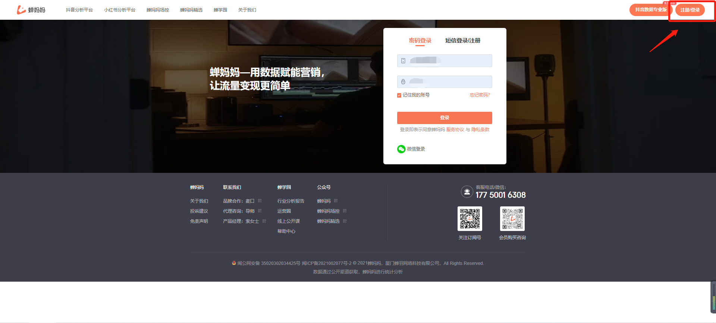Click the 会员购买咨询 QR code image

tap(512, 219)
